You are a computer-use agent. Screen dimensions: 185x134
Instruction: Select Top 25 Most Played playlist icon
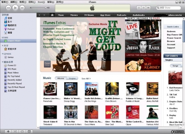(x=5, y=87)
